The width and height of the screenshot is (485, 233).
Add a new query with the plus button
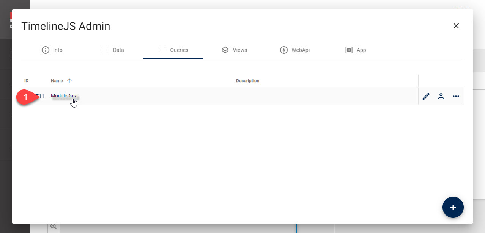(453, 207)
